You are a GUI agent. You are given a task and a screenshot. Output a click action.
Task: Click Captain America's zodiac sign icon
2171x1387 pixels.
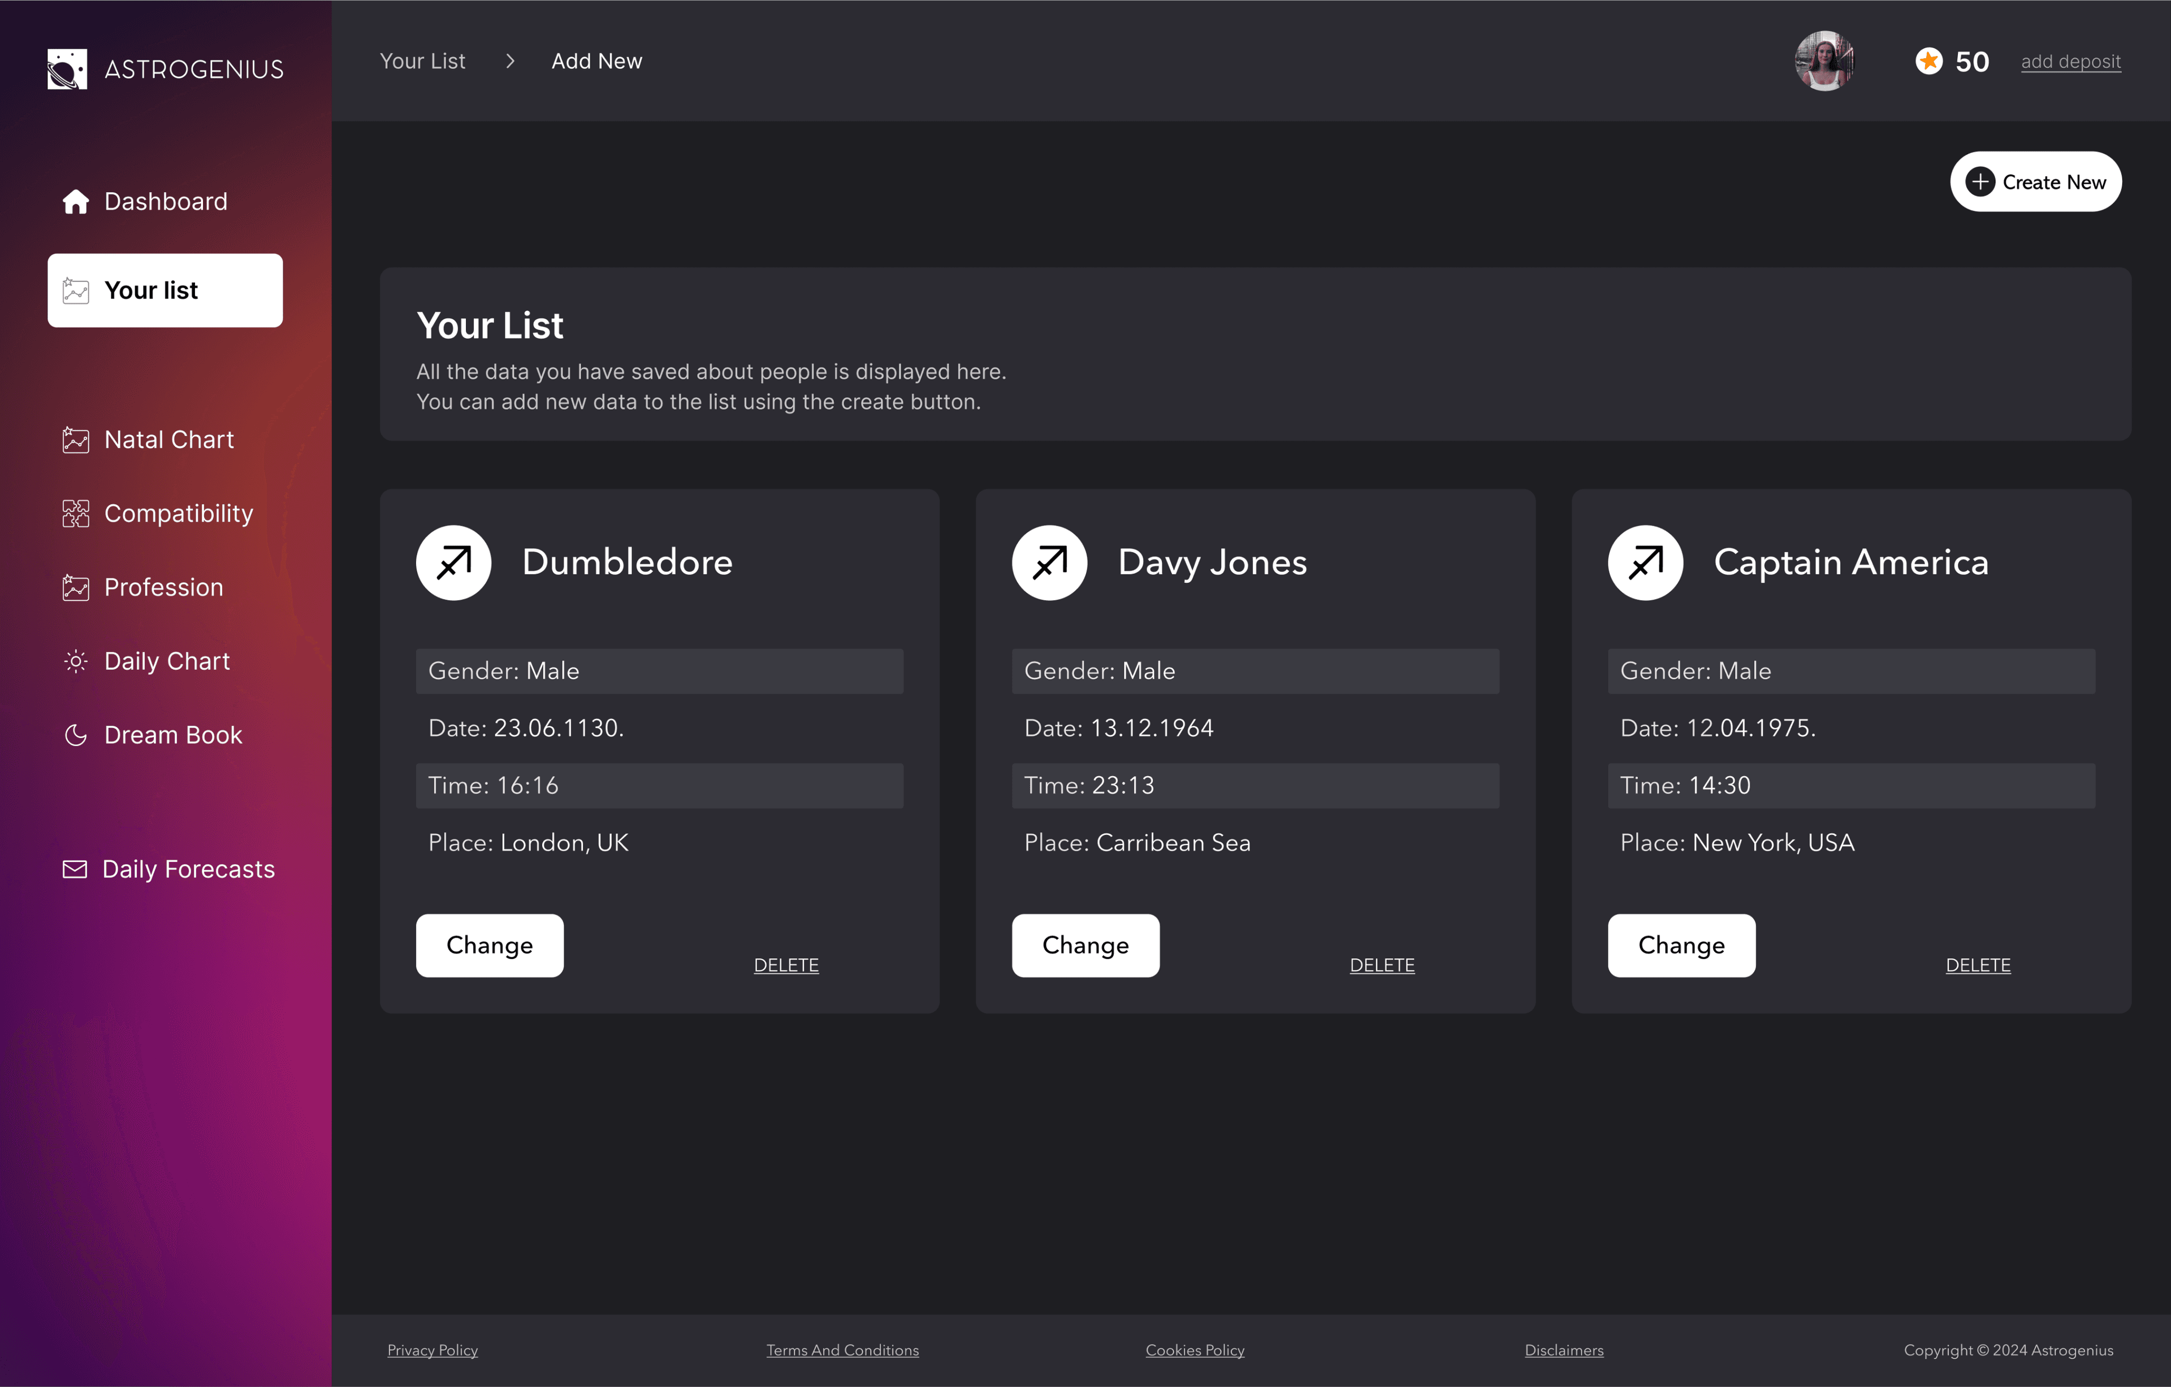point(1645,562)
